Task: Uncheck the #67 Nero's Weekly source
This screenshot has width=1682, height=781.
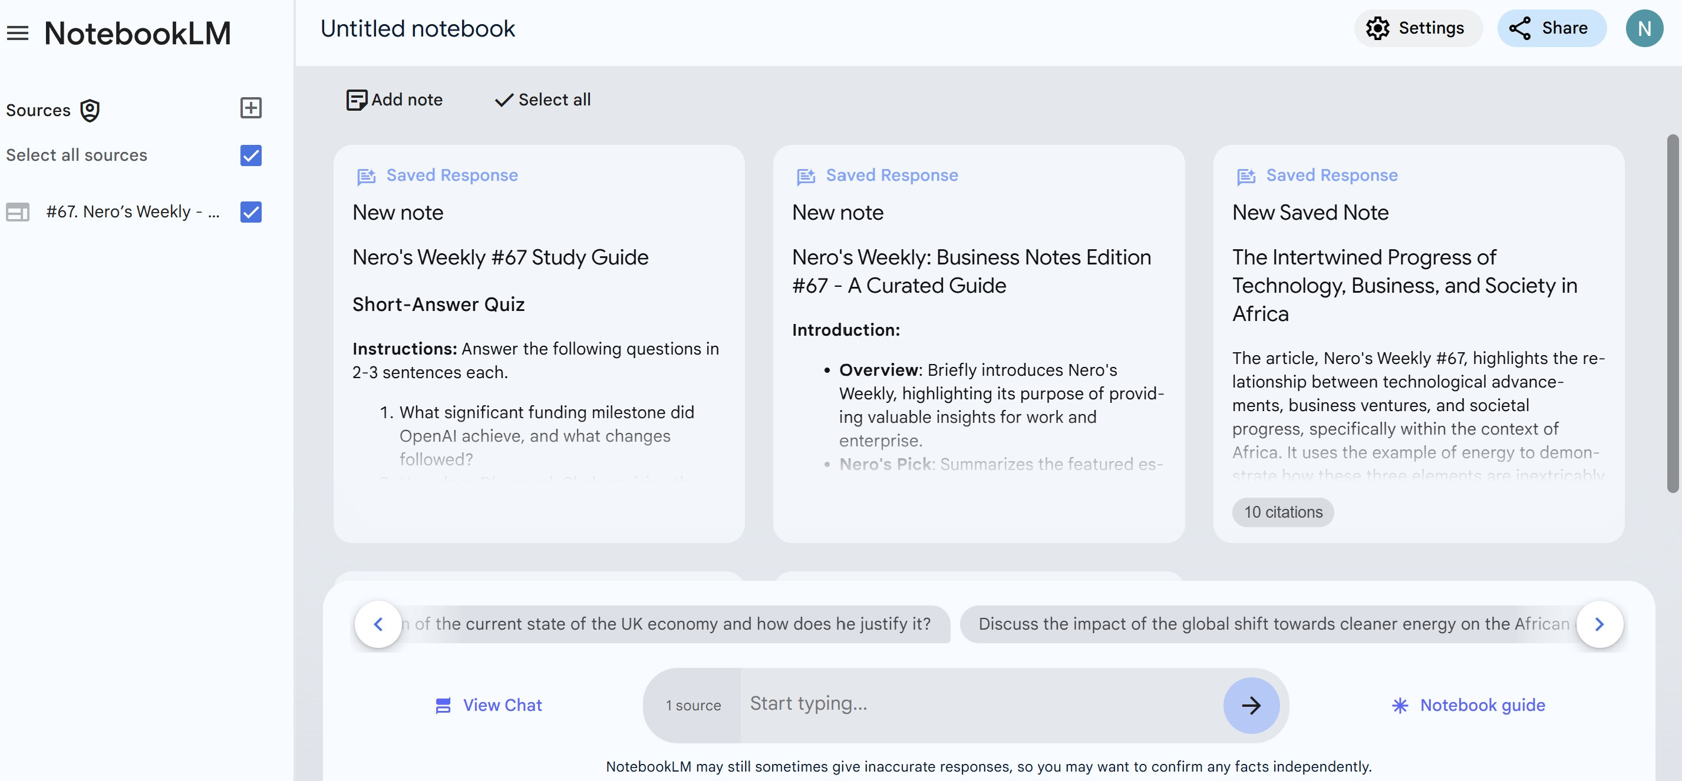Action: pos(250,212)
